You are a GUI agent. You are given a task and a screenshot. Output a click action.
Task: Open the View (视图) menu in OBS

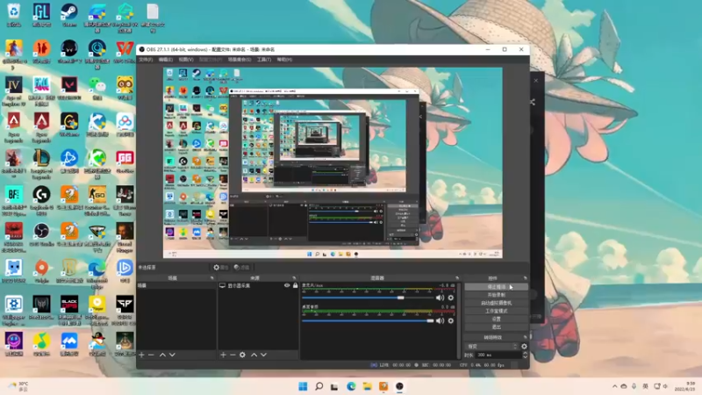pos(186,60)
